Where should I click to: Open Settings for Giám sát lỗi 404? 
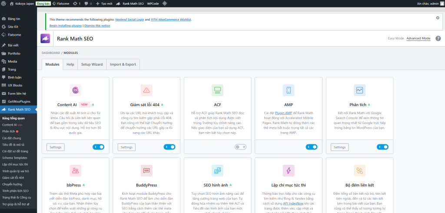tap(126, 147)
